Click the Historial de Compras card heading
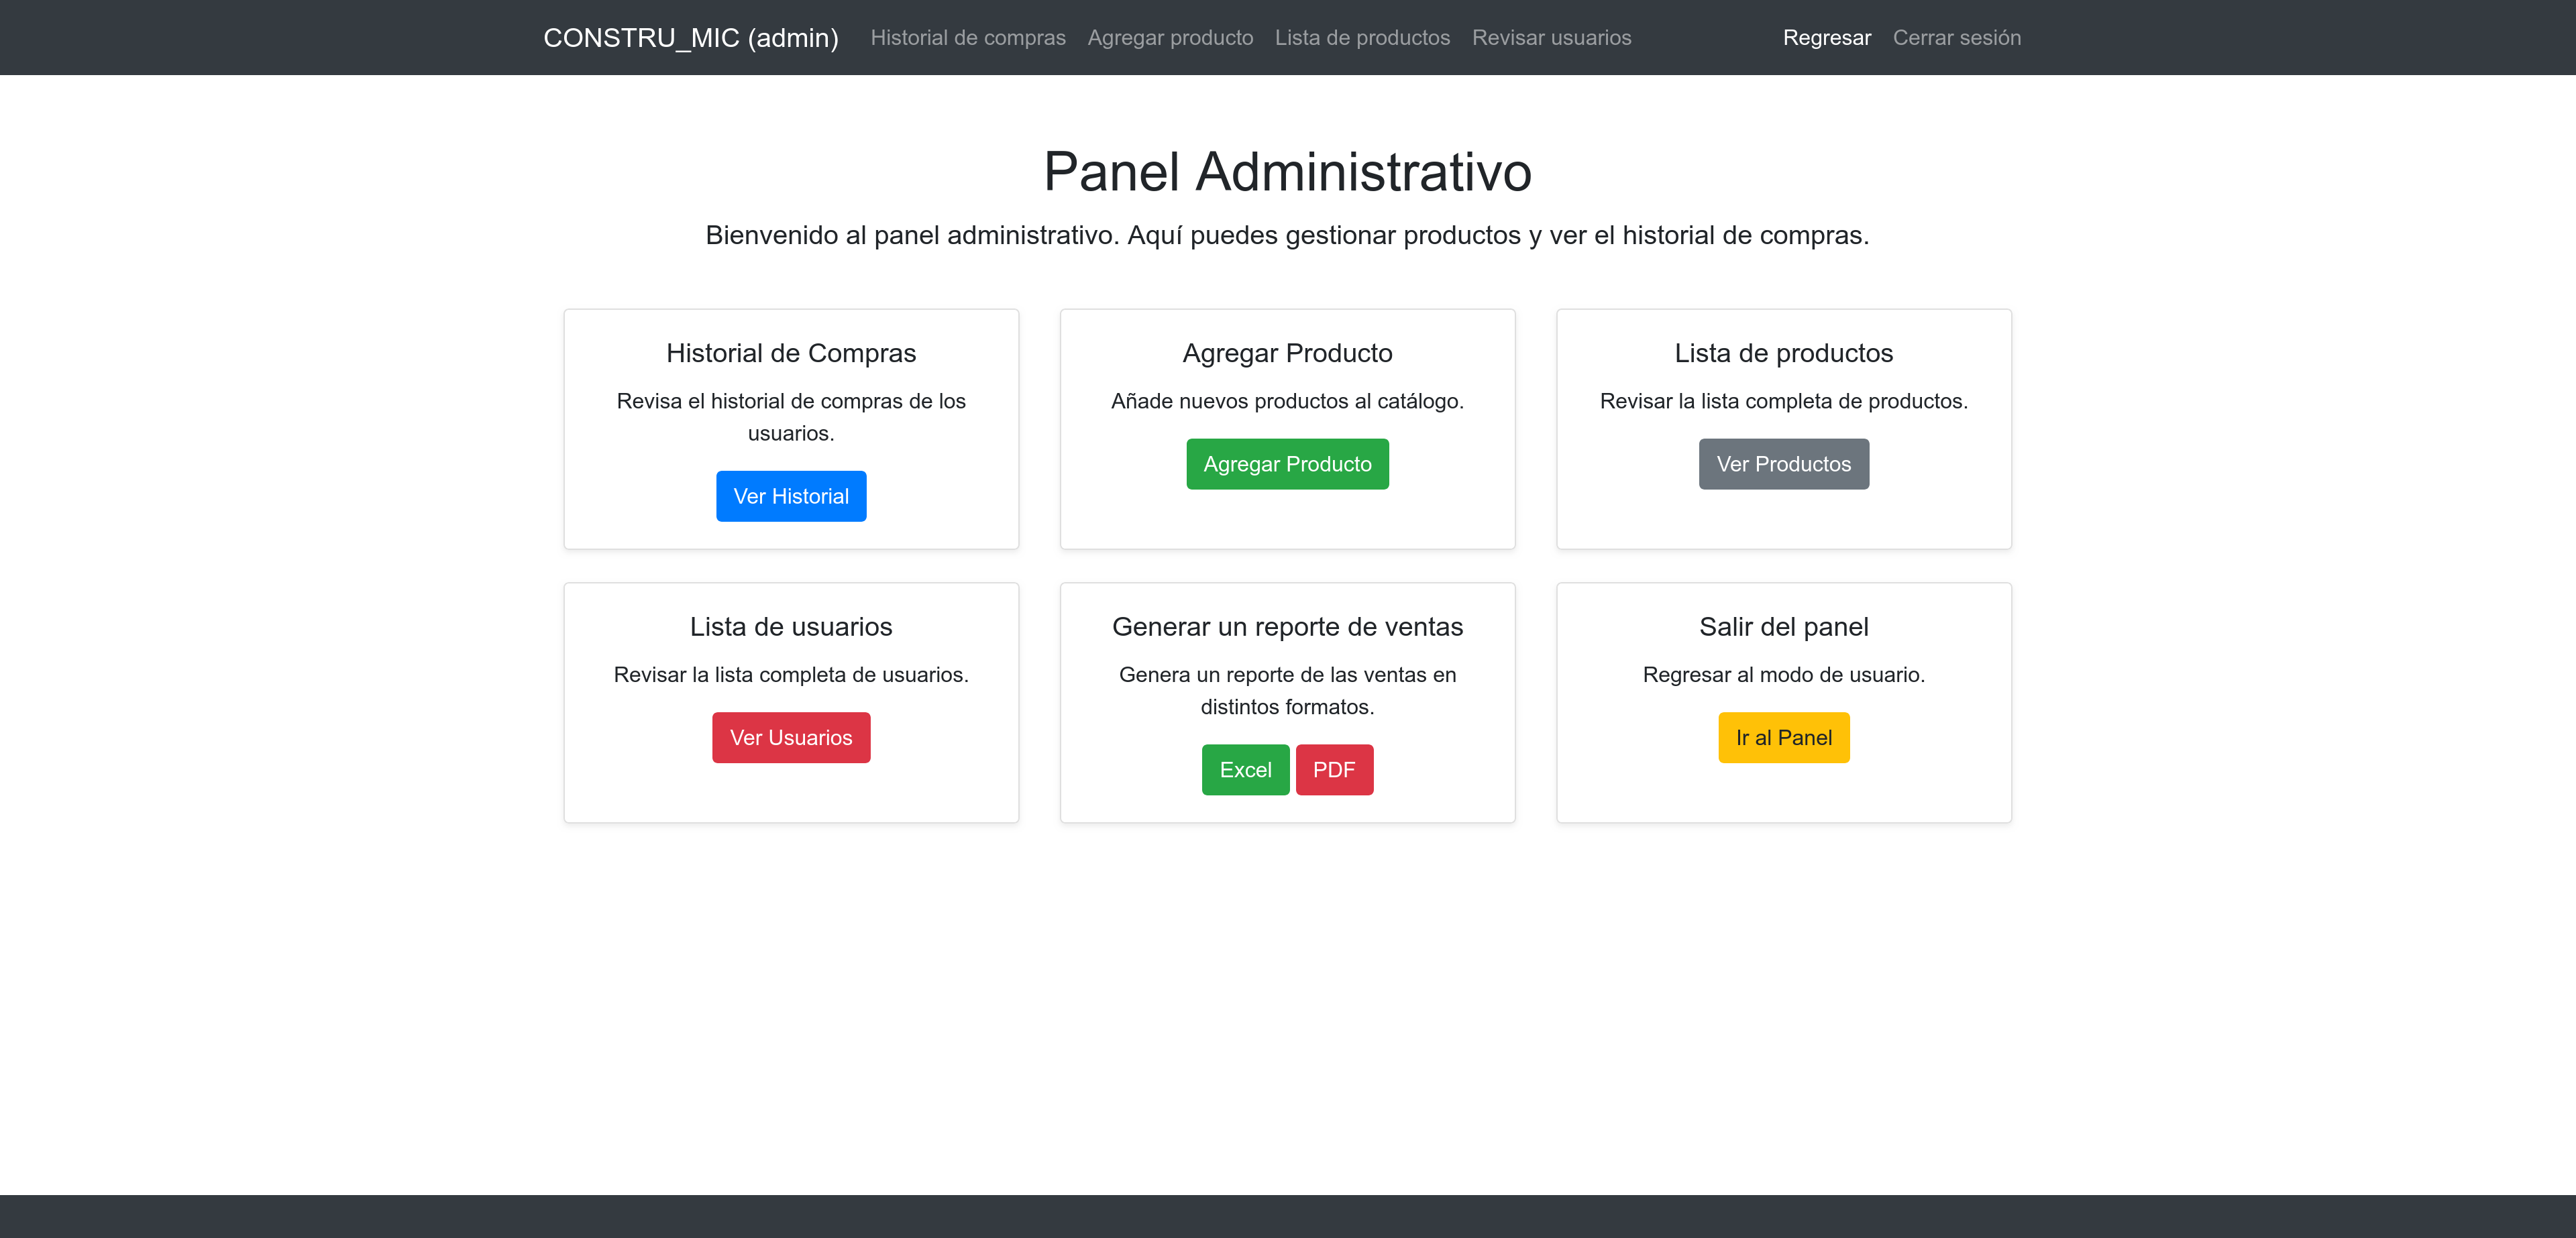The image size is (2576, 1238). click(790, 353)
